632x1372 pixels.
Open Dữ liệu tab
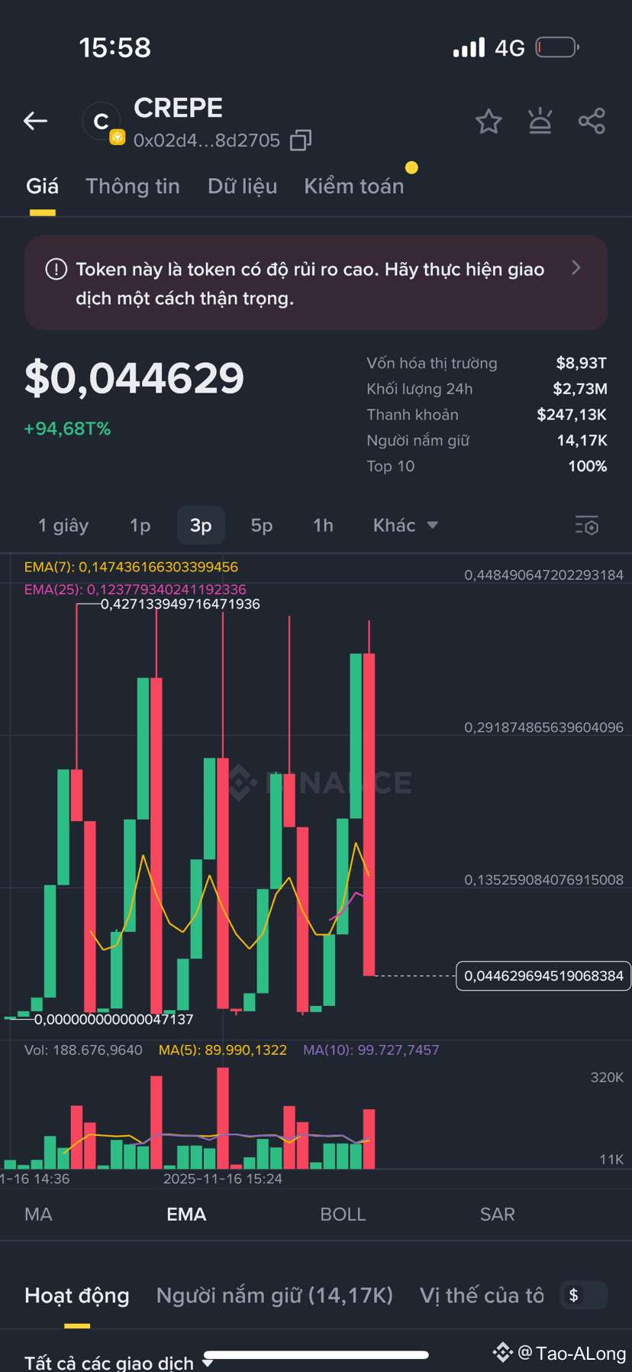coord(243,186)
